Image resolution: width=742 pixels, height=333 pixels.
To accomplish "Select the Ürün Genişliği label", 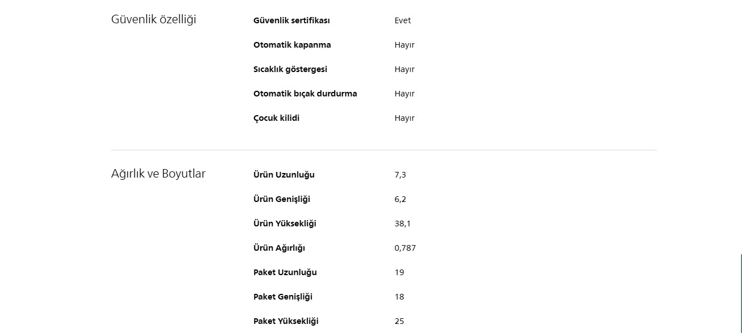I will click(282, 199).
